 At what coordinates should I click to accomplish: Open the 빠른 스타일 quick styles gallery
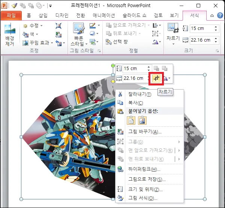79,34
